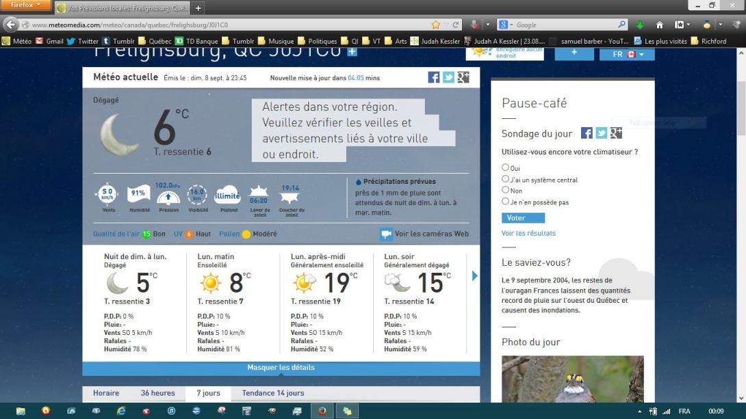Select 'J'ai un système central' radio option
This screenshot has width=746, height=419.
(x=506, y=179)
